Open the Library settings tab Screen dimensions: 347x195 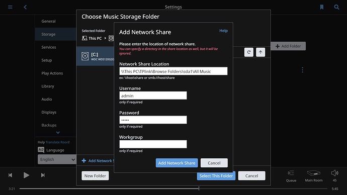pyautogui.click(x=55, y=86)
